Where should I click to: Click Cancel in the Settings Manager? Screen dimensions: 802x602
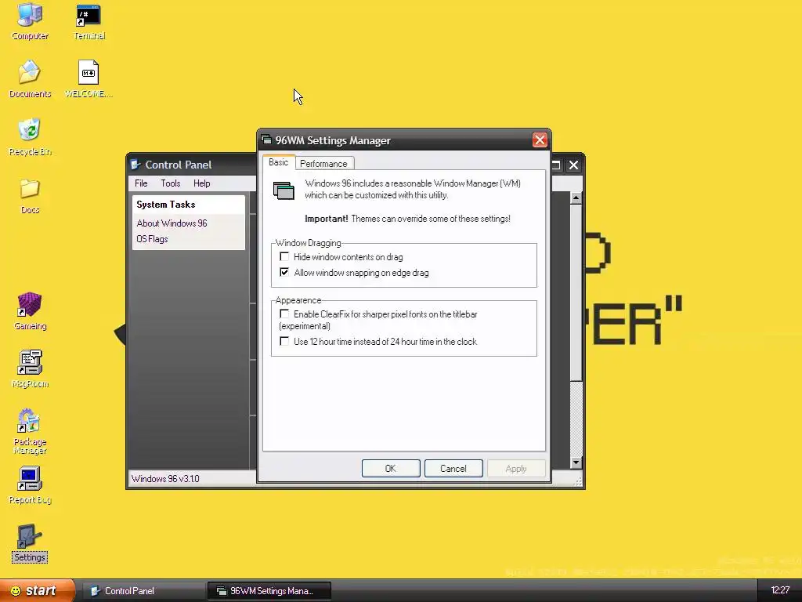(453, 469)
